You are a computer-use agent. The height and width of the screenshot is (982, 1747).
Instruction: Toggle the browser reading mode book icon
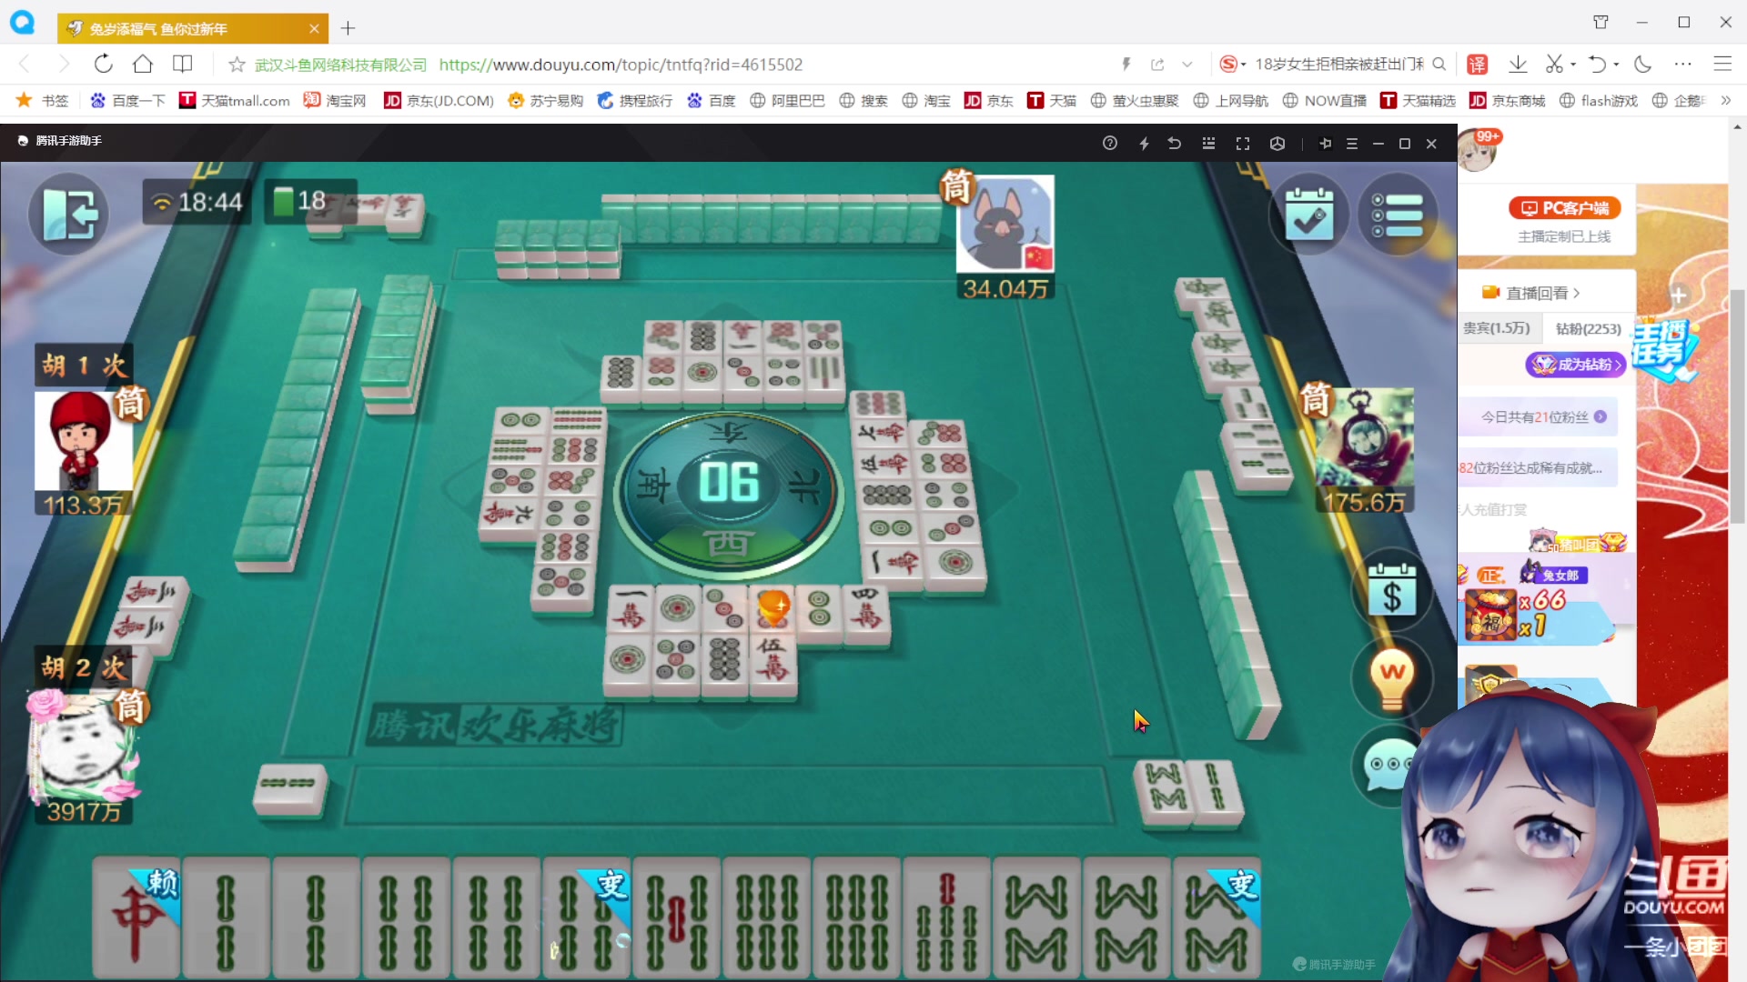click(x=183, y=65)
